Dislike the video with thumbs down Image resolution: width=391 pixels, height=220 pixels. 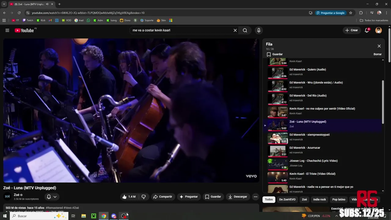pos(144,197)
